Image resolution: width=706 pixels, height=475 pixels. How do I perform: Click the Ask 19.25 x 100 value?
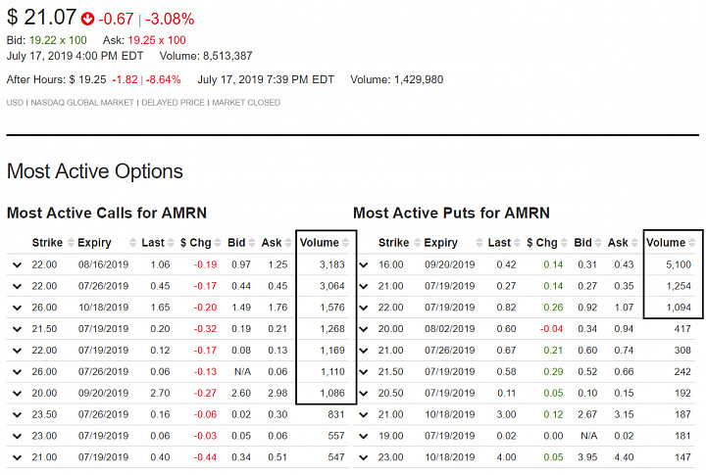[x=157, y=40]
